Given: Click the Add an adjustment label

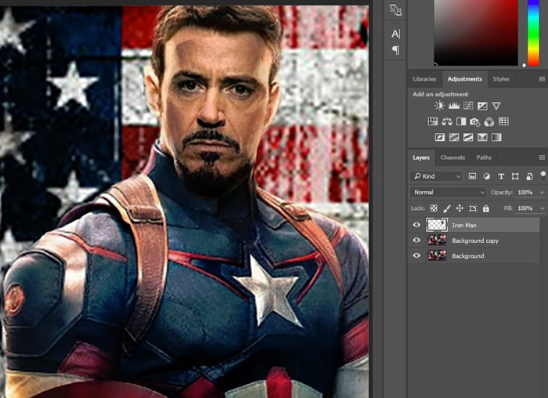Looking at the screenshot, I should [x=440, y=94].
